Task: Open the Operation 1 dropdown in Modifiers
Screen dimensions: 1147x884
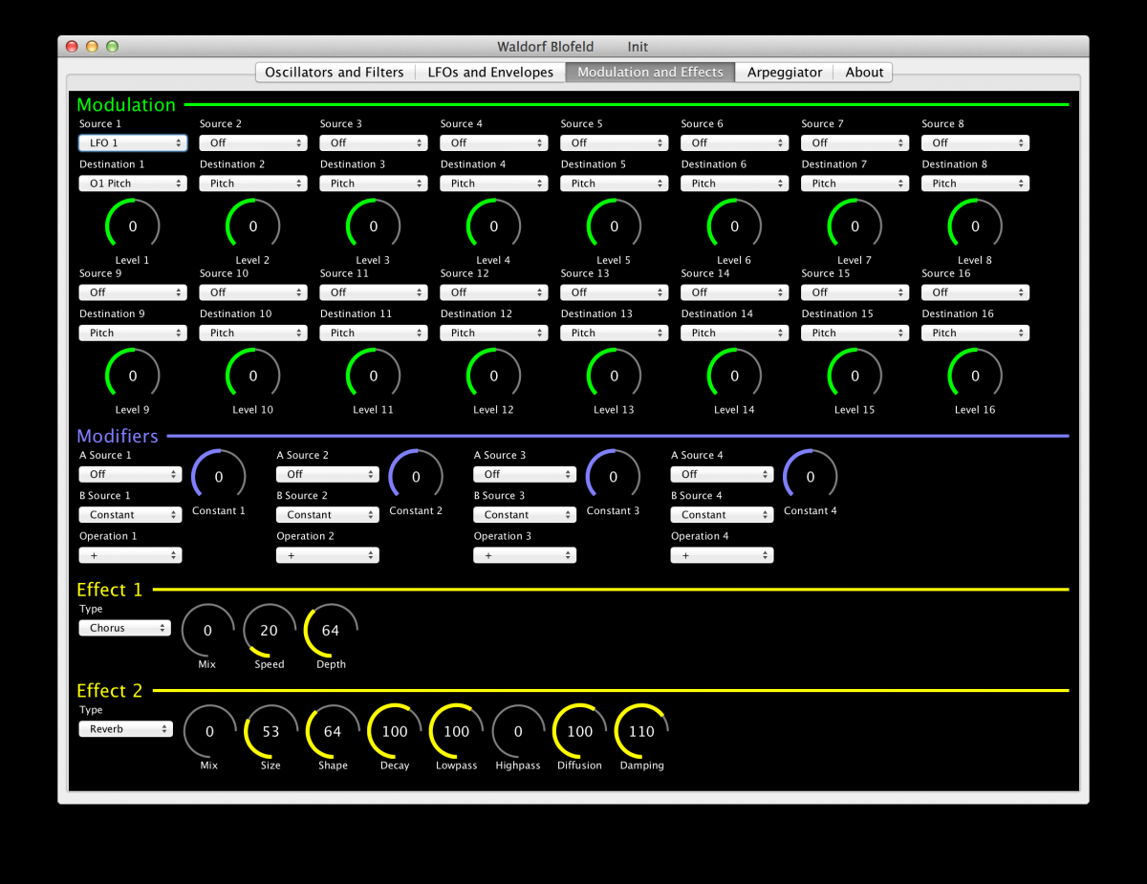Action: pyautogui.click(x=130, y=555)
